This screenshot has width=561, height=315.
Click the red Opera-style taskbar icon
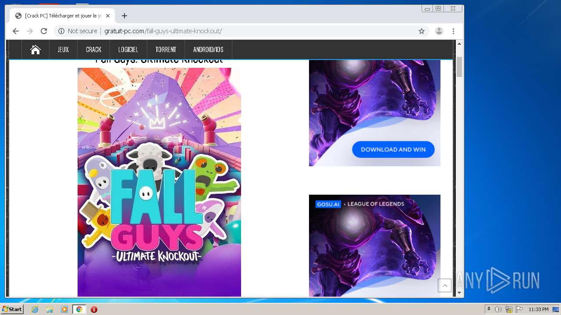coord(94,309)
